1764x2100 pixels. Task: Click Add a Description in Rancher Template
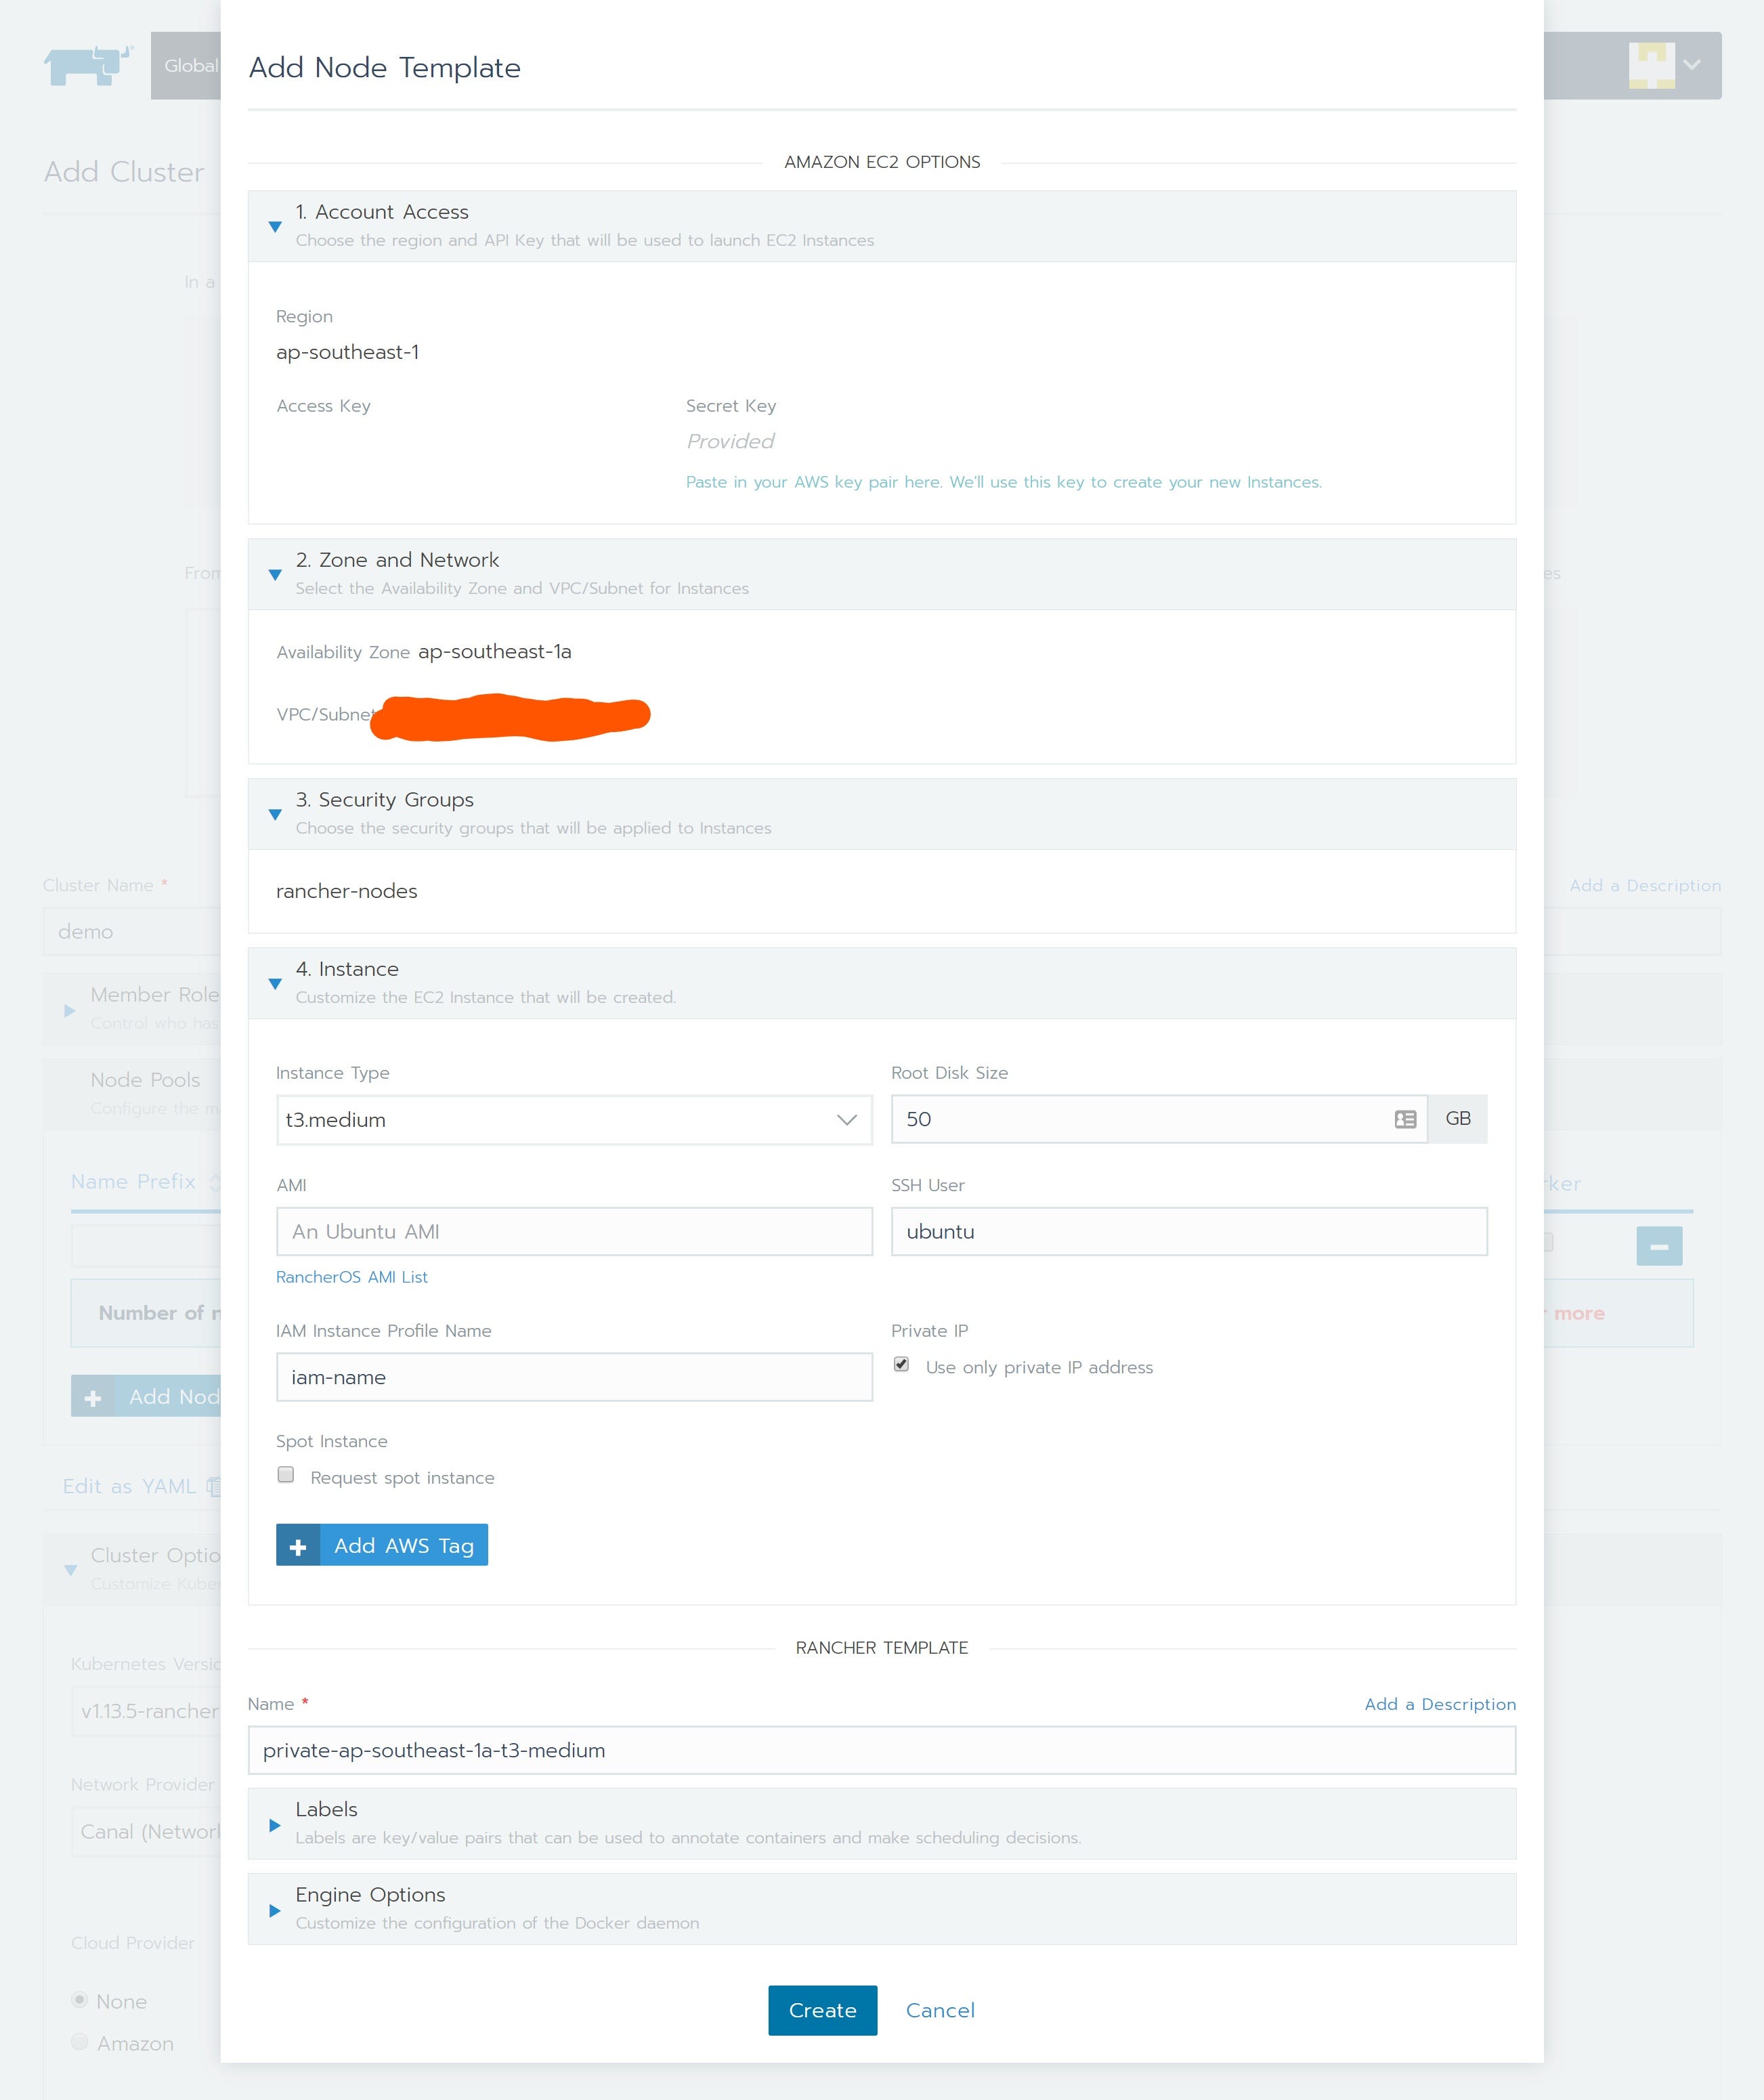pyautogui.click(x=1440, y=1704)
